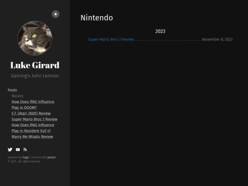
Task: Go to the Luke Girard site title
Action: click(x=35, y=65)
